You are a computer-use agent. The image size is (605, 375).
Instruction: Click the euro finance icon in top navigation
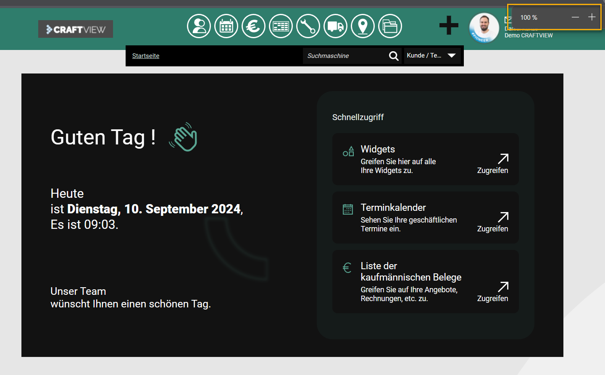(x=253, y=26)
